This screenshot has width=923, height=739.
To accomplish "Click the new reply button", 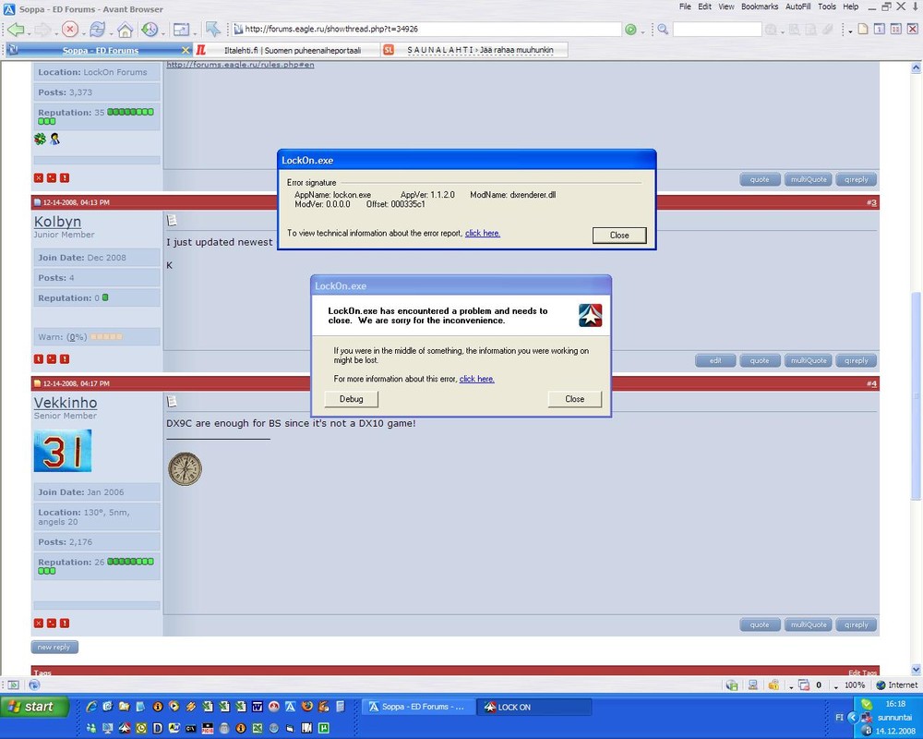I will 54,647.
